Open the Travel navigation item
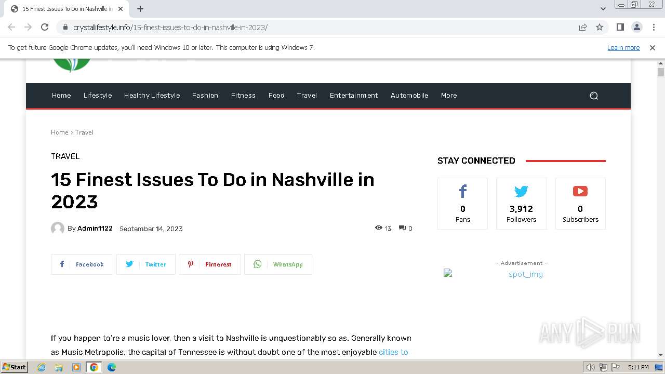This screenshot has width=665, height=374. coord(307,96)
